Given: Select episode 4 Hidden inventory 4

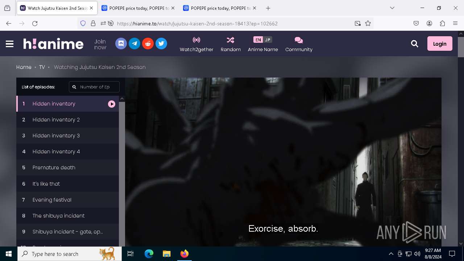Looking at the screenshot, I should [x=67, y=152].
